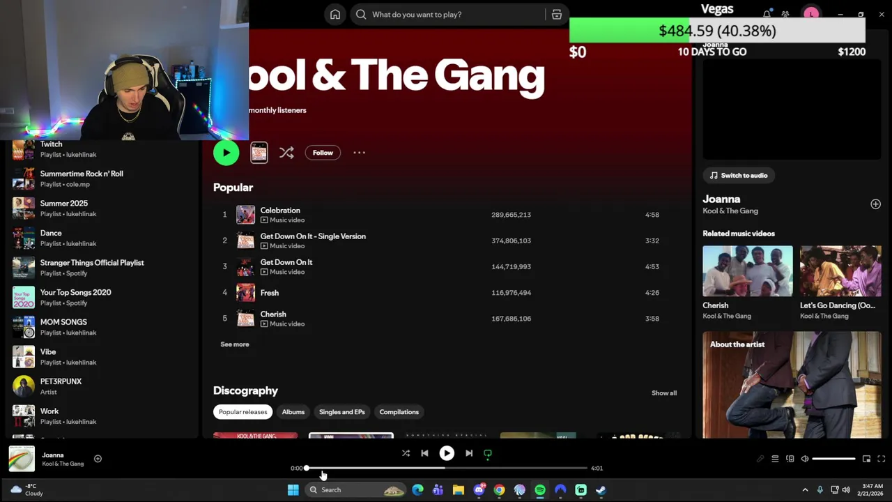
Task: Show all discography
Action: (x=663, y=393)
